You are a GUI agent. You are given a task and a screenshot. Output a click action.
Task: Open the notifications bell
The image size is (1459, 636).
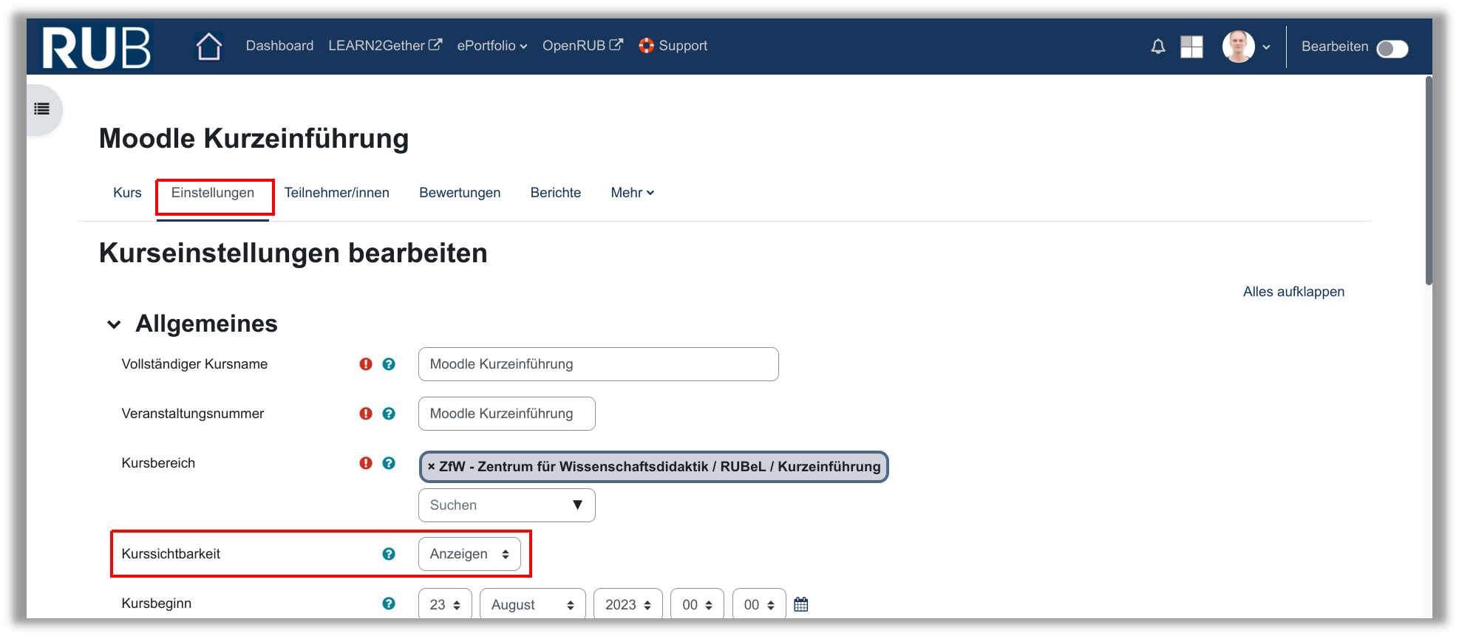pos(1158,47)
